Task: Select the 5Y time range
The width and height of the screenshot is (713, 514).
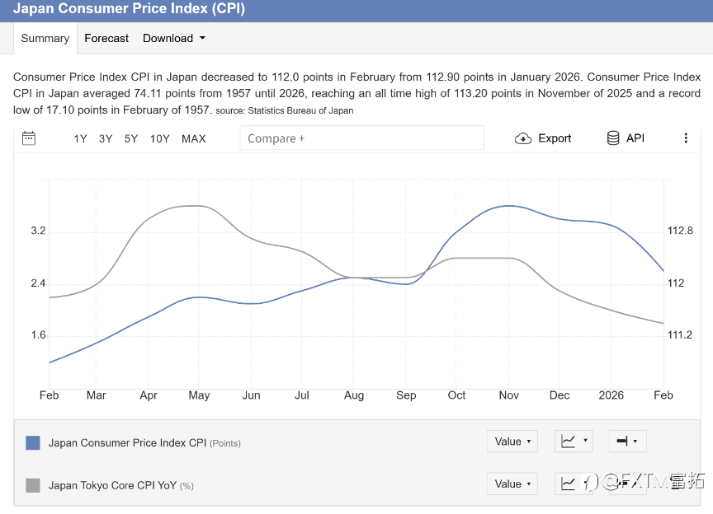Action: (131, 138)
